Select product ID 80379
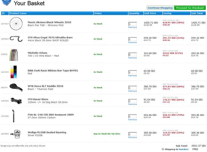Viewport: 207px width, 152px height. pos(4,87)
